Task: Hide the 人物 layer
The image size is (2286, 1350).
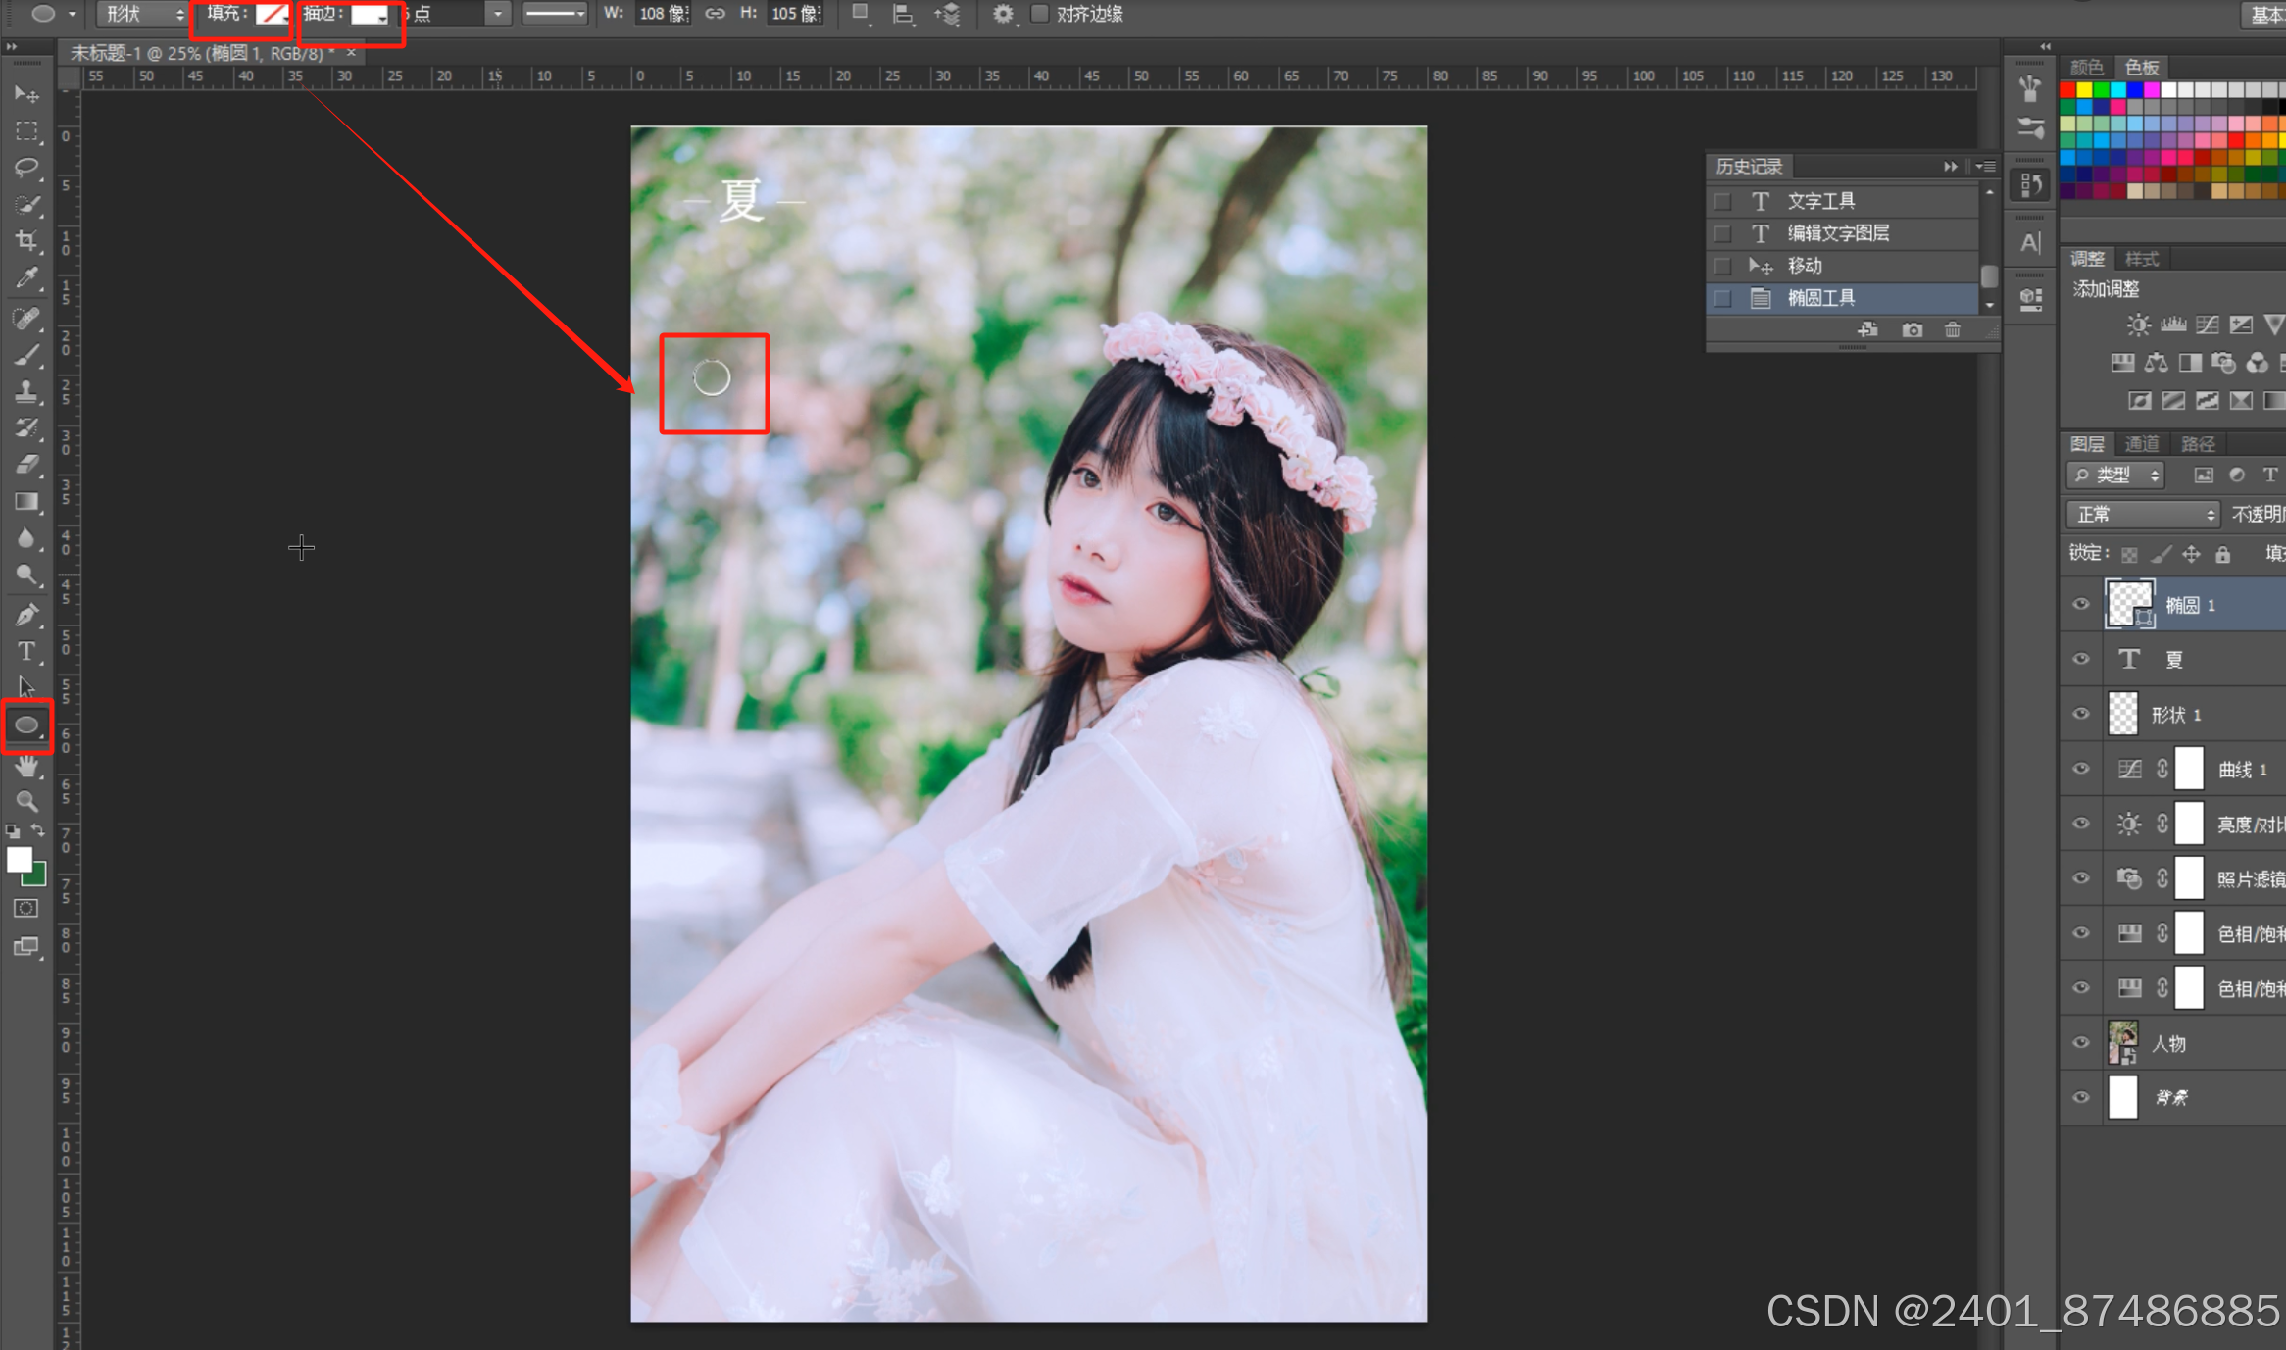Action: point(2081,1043)
